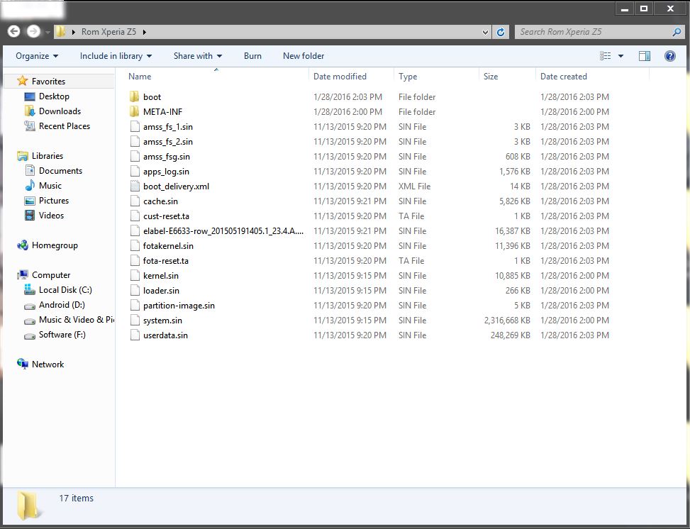Open the Videos library

click(51, 216)
